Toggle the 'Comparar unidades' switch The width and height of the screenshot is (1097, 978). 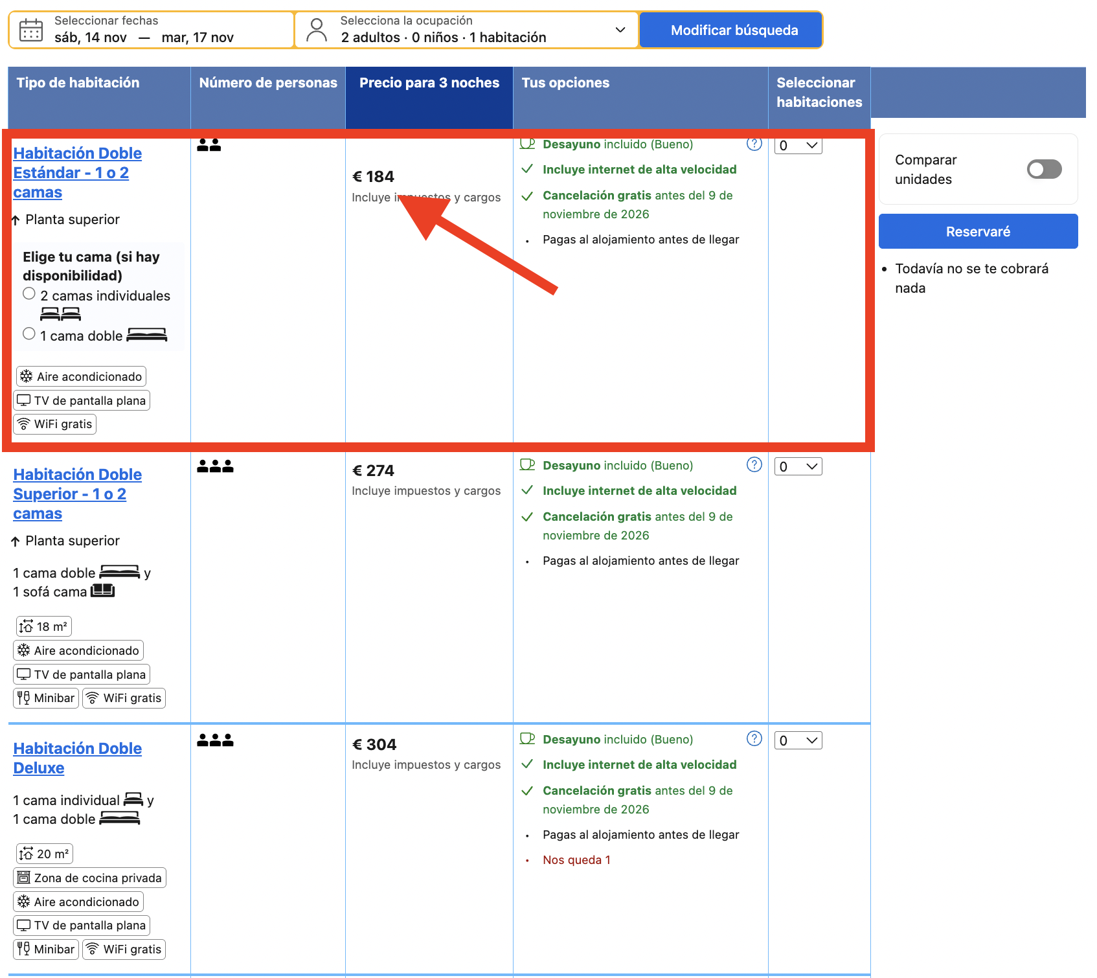coord(1044,169)
